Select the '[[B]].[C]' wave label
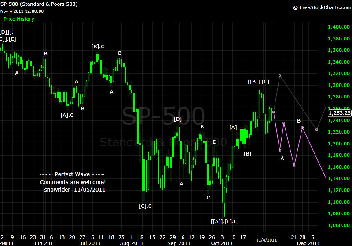This screenshot has width=352, height=246. pyautogui.click(x=258, y=82)
